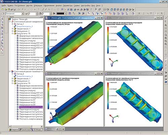Select the highlighted Напряжения эквивалентные result item
This screenshot has width=168, height=135.
(x=31, y=107)
